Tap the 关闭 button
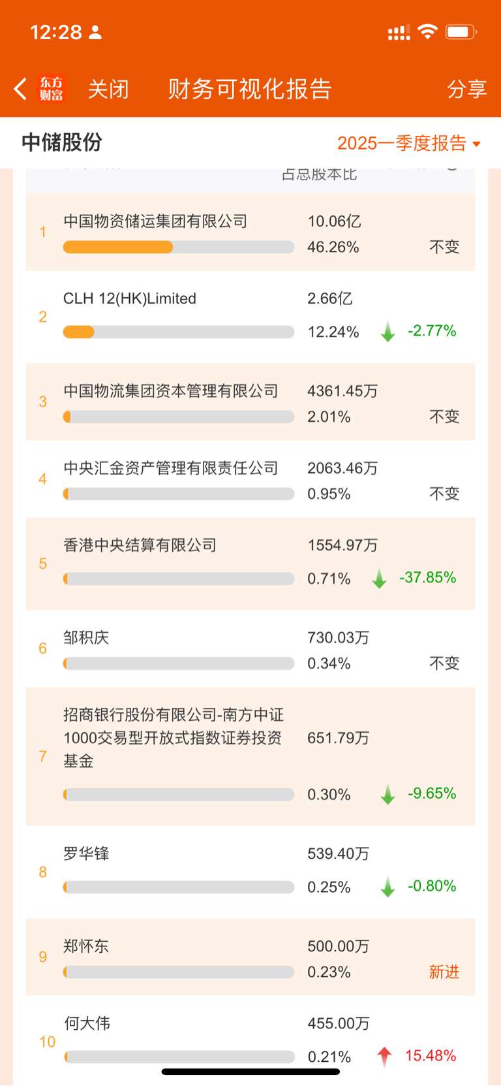The height and width of the screenshot is (1086, 501). tap(108, 89)
